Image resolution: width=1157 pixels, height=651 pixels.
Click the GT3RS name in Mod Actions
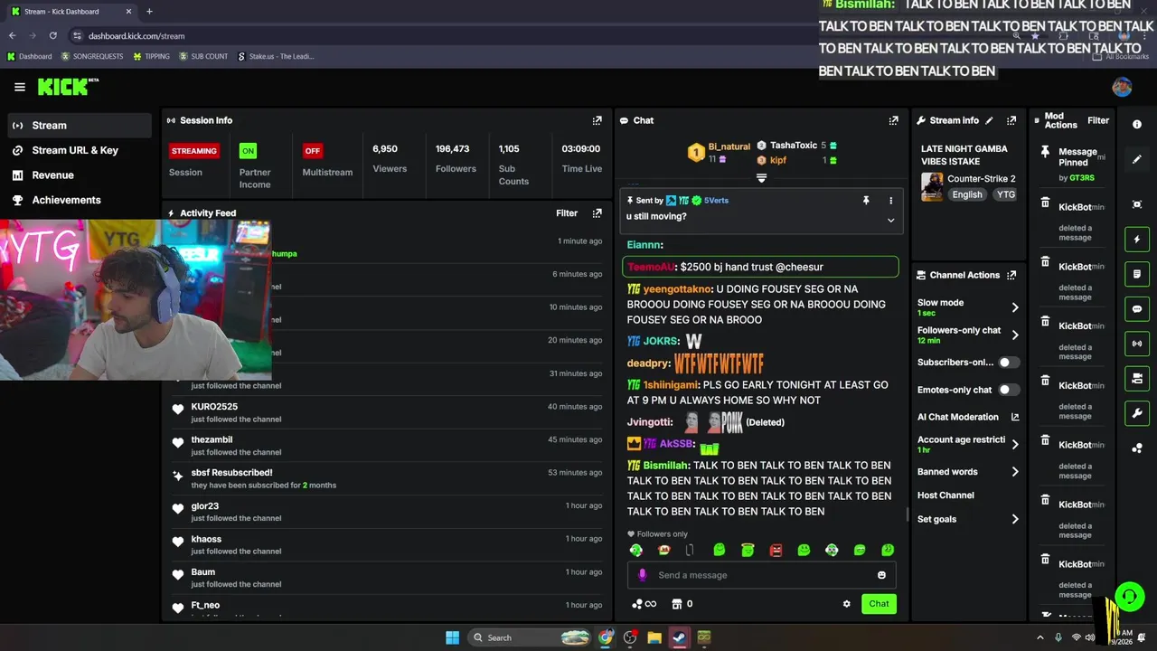[x=1082, y=178]
